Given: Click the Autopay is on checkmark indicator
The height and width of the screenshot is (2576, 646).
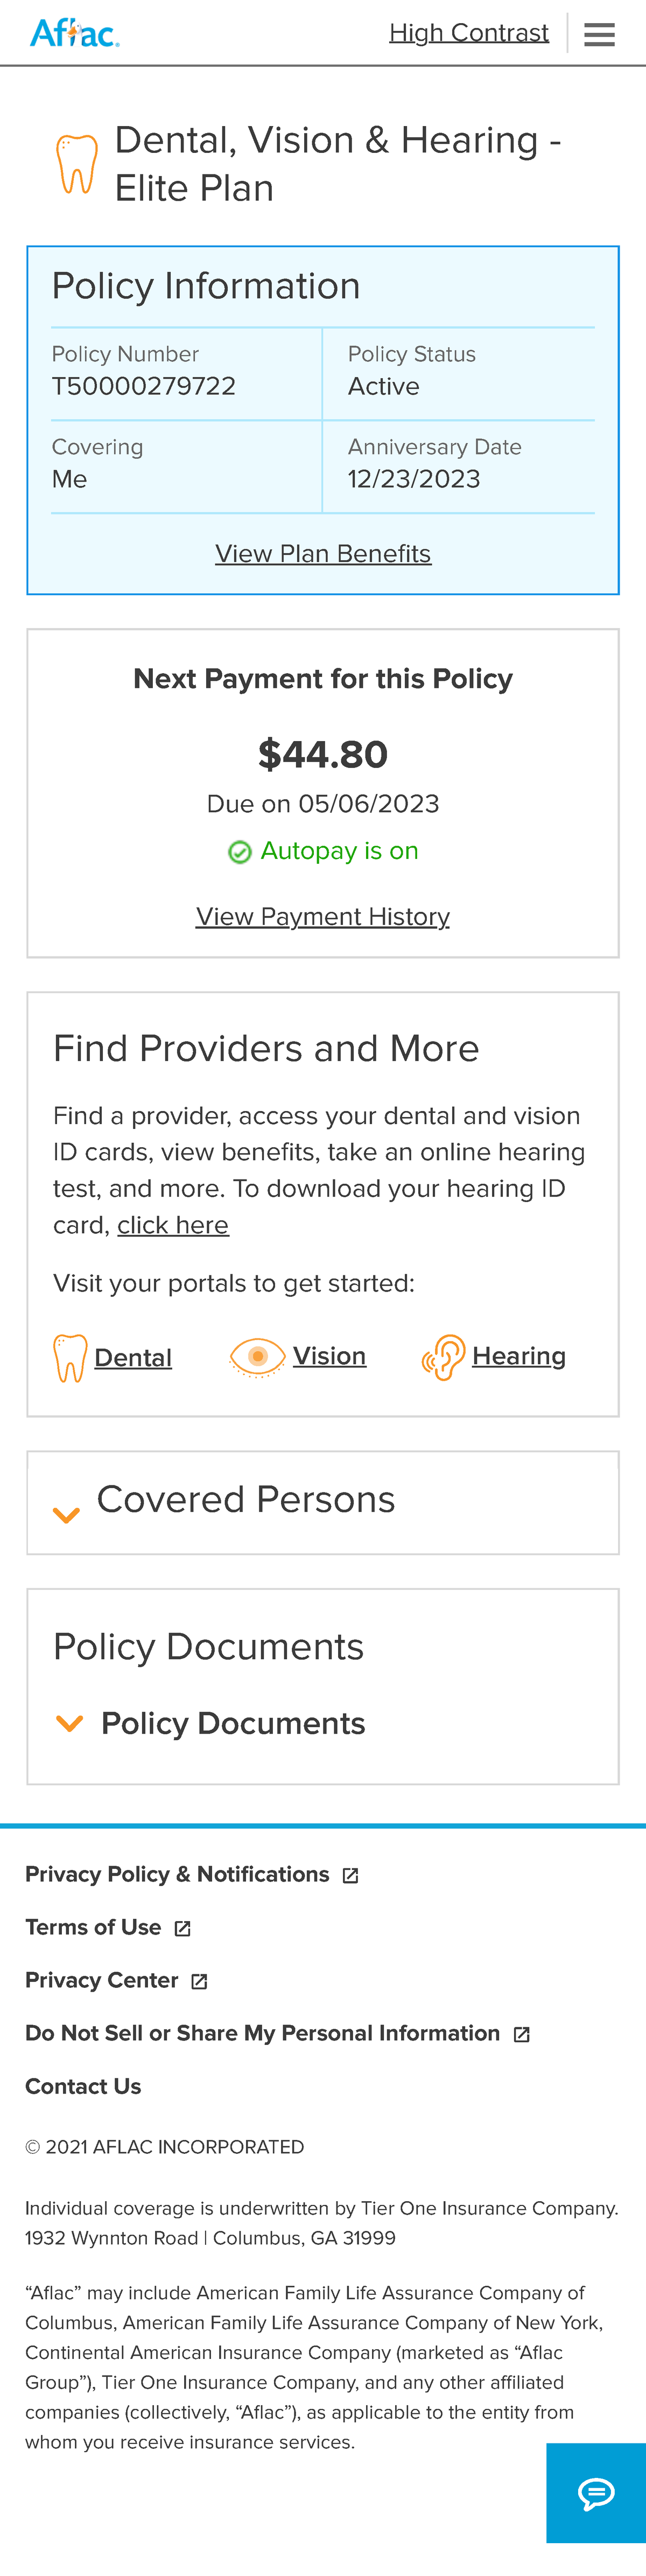Looking at the screenshot, I should point(239,852).
